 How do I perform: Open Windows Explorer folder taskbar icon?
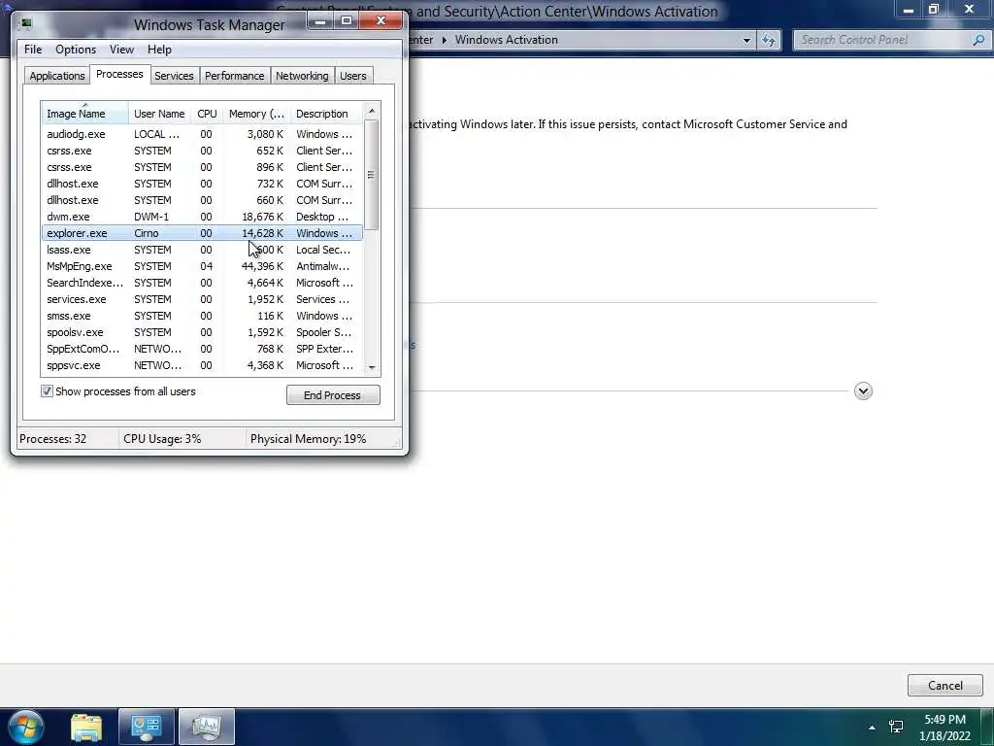[x=86, y=728]
